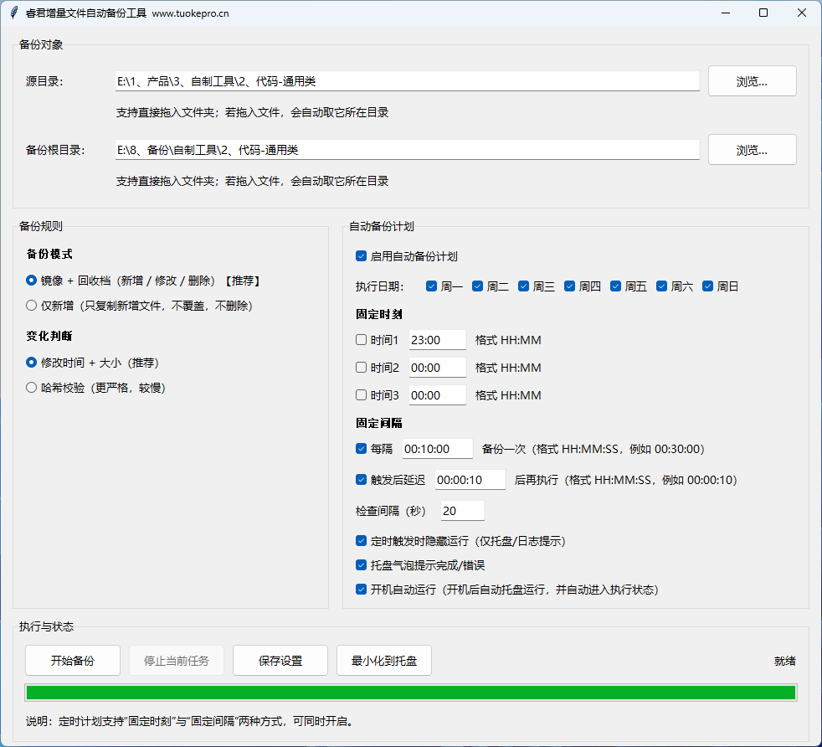Click drag-in hint text under 源目录 field
Viewport: 822px width, 747px height.
coord(252,112)
